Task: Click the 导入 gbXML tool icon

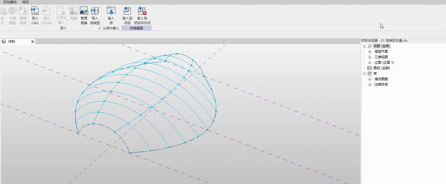Action: pos(46,11)
